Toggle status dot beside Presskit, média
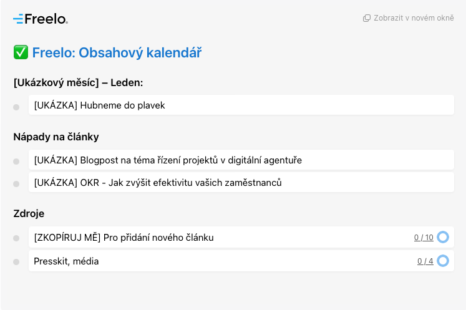This screenshot has height=310, width=466. 16,262
